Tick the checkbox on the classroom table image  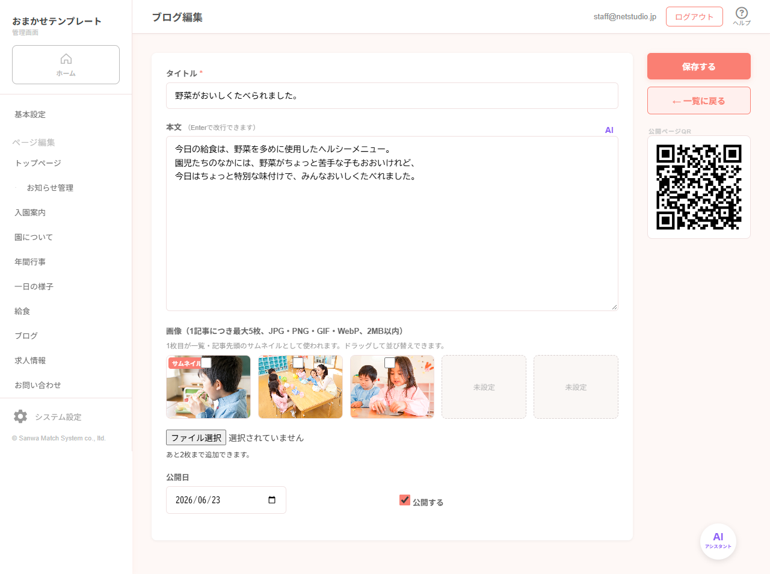click(298, 362)
